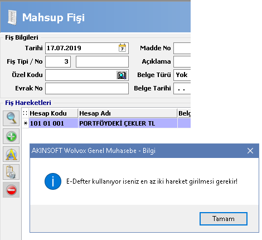
Task: Click the Fiş Tipi field containing 3
Action: pos(58,61)
